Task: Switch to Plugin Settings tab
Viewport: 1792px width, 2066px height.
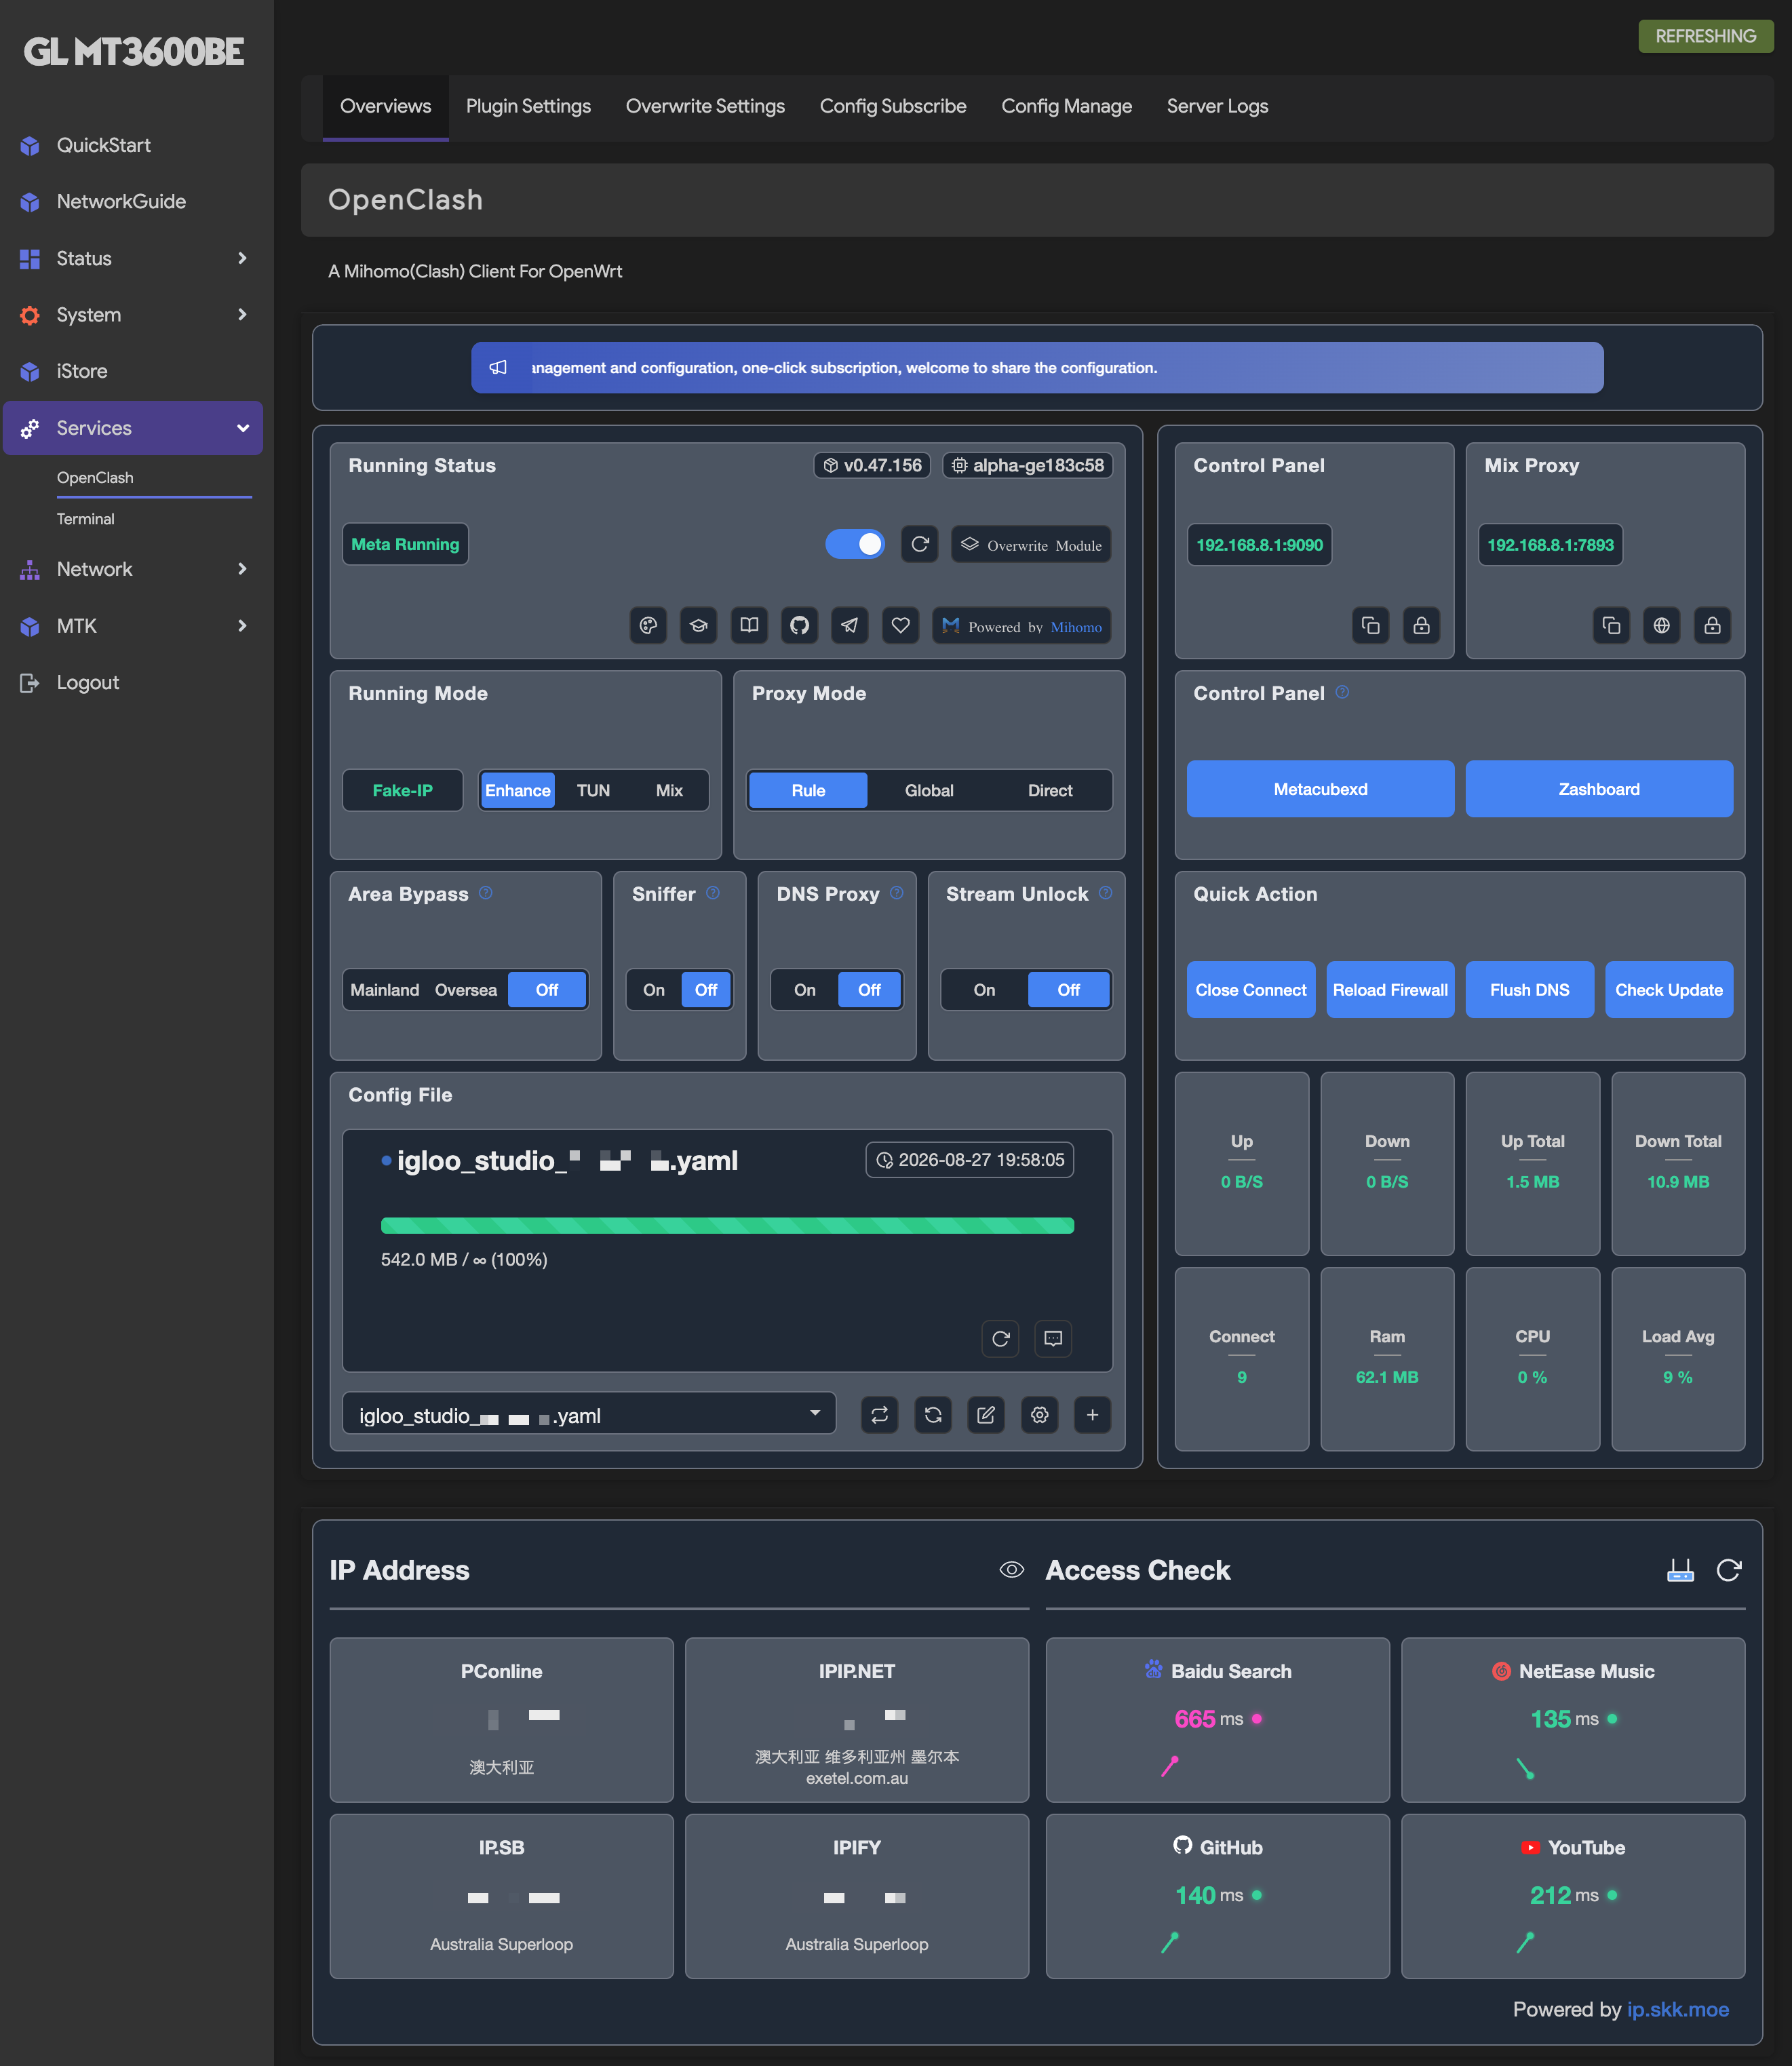Action: coord(528,106)
